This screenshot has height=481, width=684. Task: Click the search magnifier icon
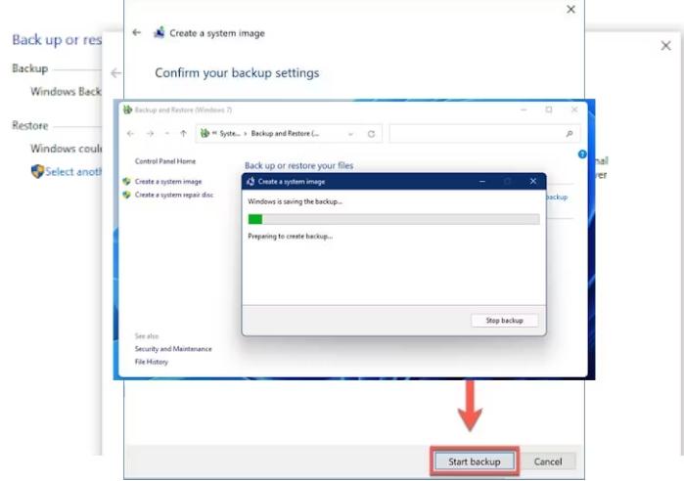point(570,134)
